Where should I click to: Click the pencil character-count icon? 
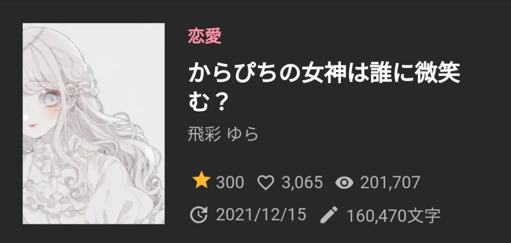329,215
